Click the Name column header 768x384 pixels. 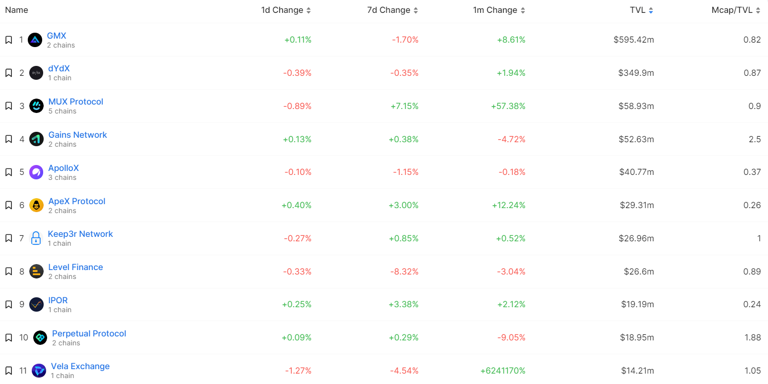(x=16, y=10)
